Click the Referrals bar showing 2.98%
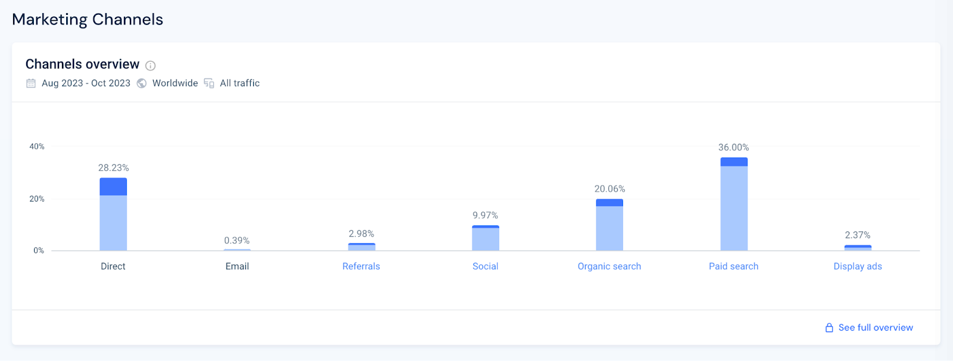 362,247
